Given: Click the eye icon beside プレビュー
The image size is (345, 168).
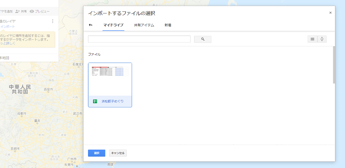Looking at the screenshot, I should tap(32, 11).
